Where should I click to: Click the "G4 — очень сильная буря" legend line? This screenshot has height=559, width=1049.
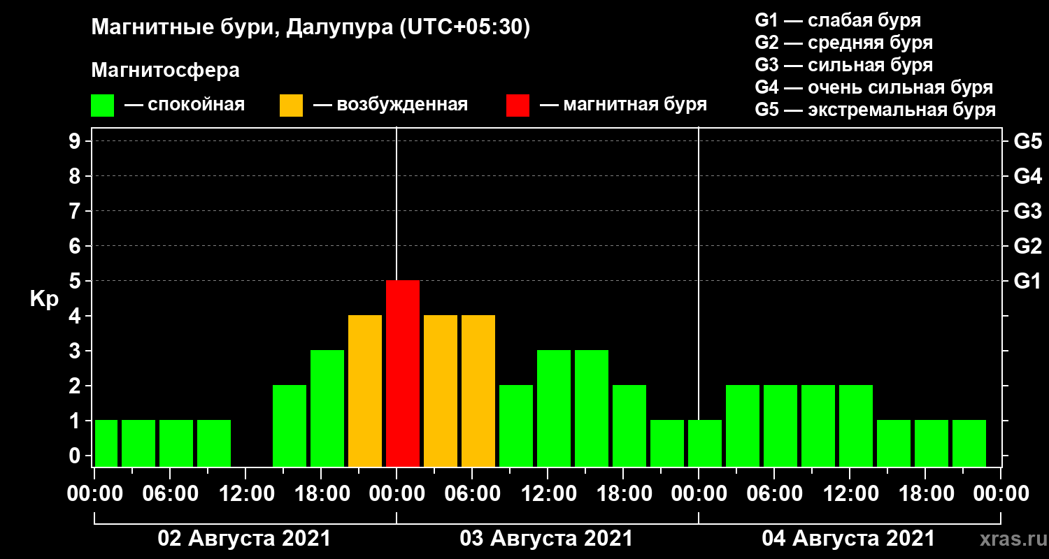tap(874, 87)
